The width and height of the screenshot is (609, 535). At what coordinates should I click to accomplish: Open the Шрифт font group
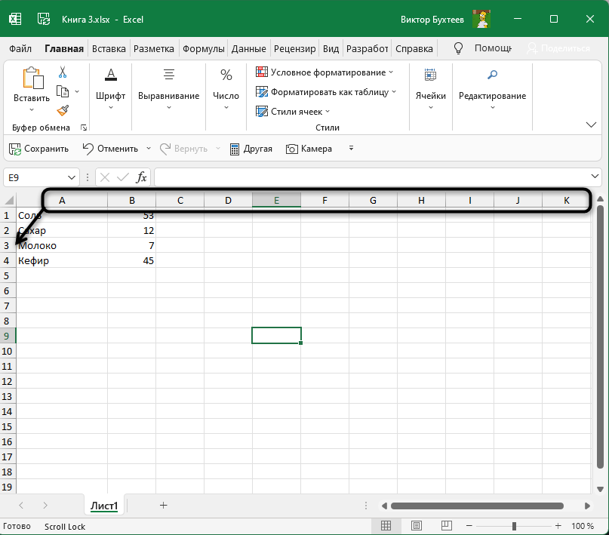(111, 89)
